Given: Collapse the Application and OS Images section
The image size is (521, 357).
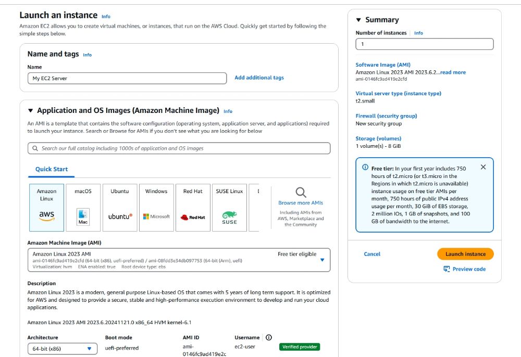Looking at the screenshot, I should [31, 110].
